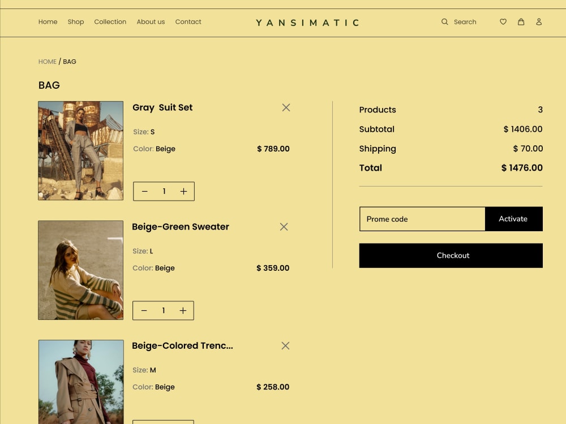This screenshot has width=566, height=424.
Task: Decrease Gray Suit Set quantity
Action: pyautogui.click(x=145, y=191)
